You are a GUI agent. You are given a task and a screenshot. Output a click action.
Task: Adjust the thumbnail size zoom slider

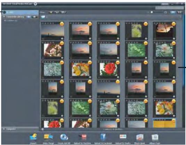[x=157, y=12]
